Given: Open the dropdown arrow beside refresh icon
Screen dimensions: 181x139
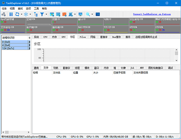Looking at the screenshot, I should 21,14.
